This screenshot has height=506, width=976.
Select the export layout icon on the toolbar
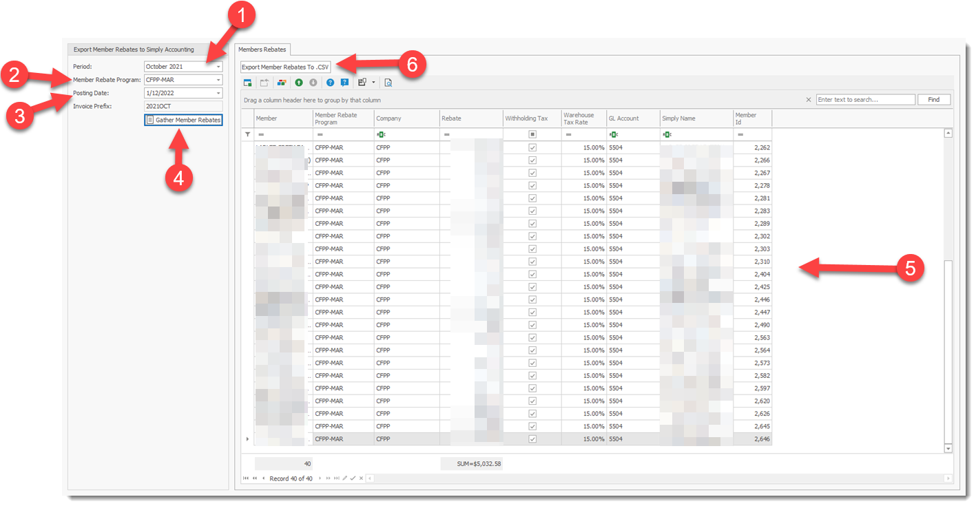coord(247,82)
